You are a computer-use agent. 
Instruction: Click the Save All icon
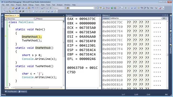[x=19, y=8]
